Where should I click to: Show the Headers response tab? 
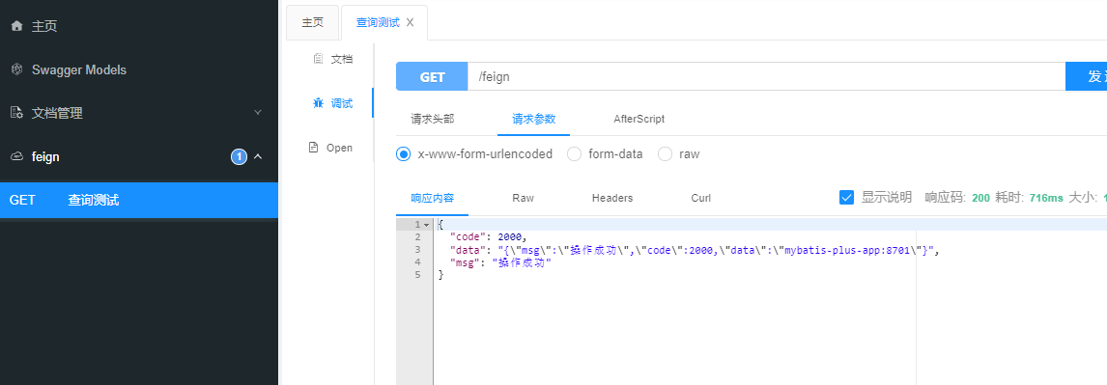(612, 198)
